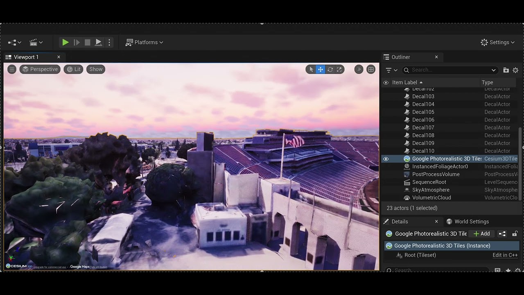Open viewport options hamburger menu
Screen dimensions: 524x295
click(12, 69)
